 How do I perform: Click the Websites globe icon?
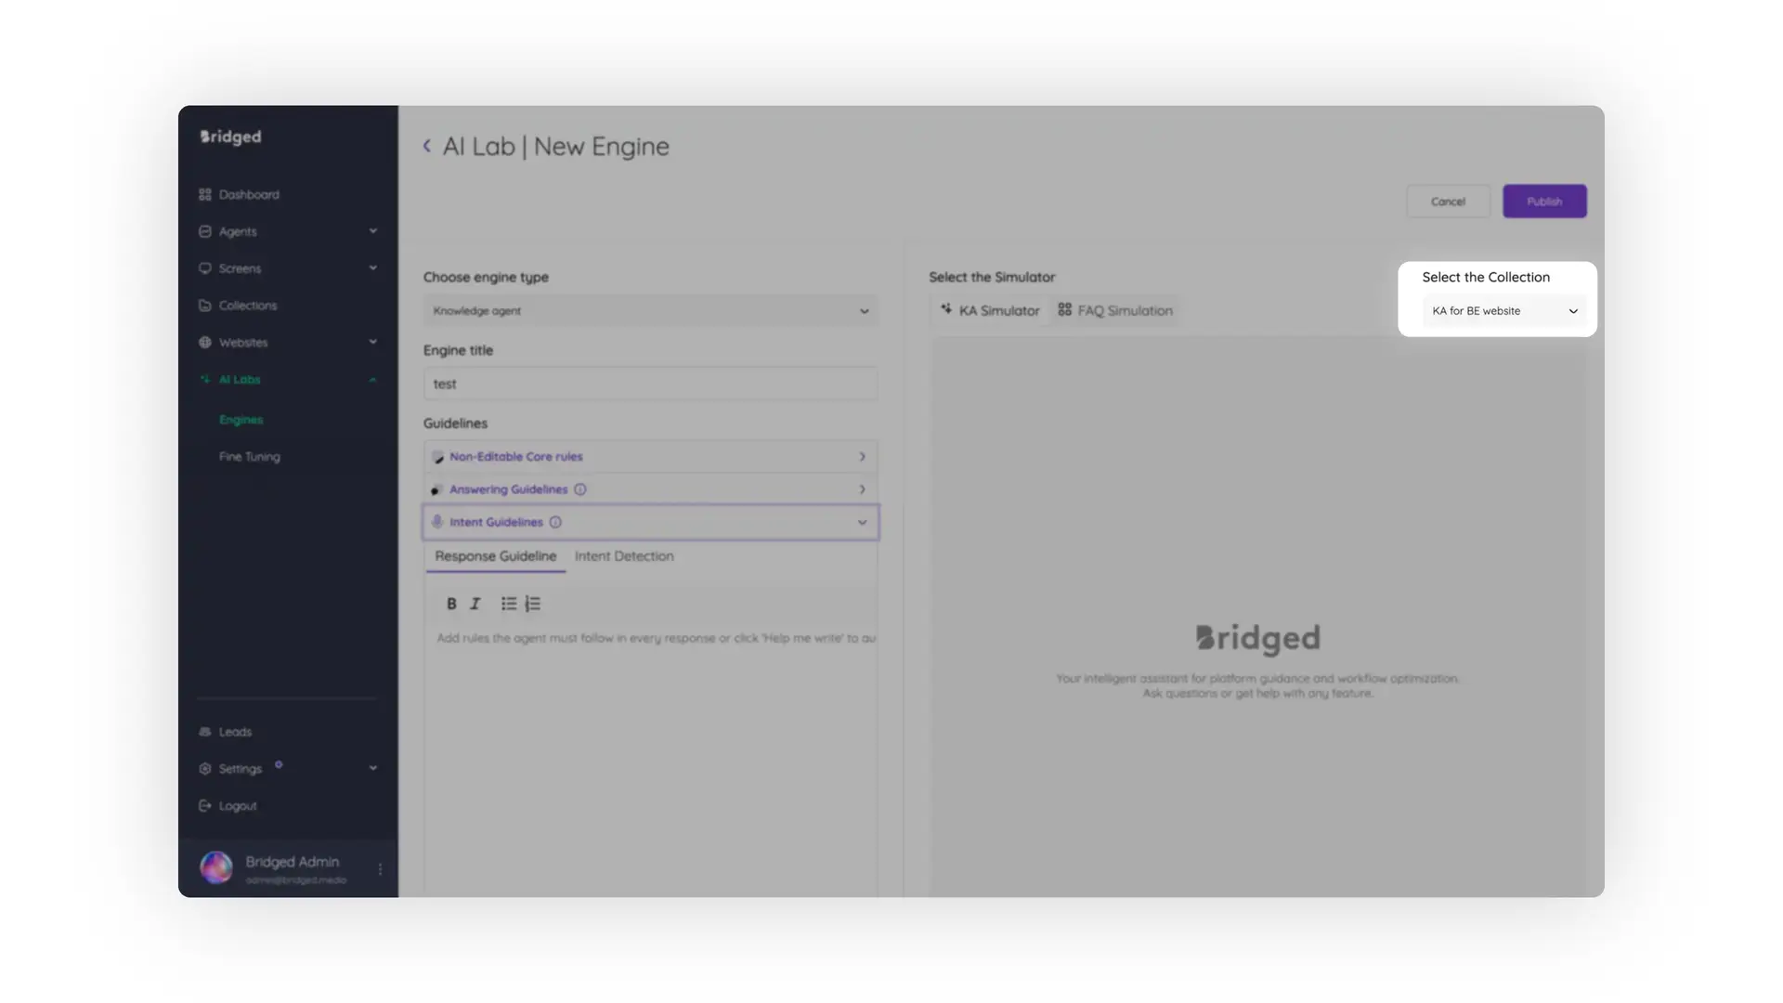(x=205, y=342)
